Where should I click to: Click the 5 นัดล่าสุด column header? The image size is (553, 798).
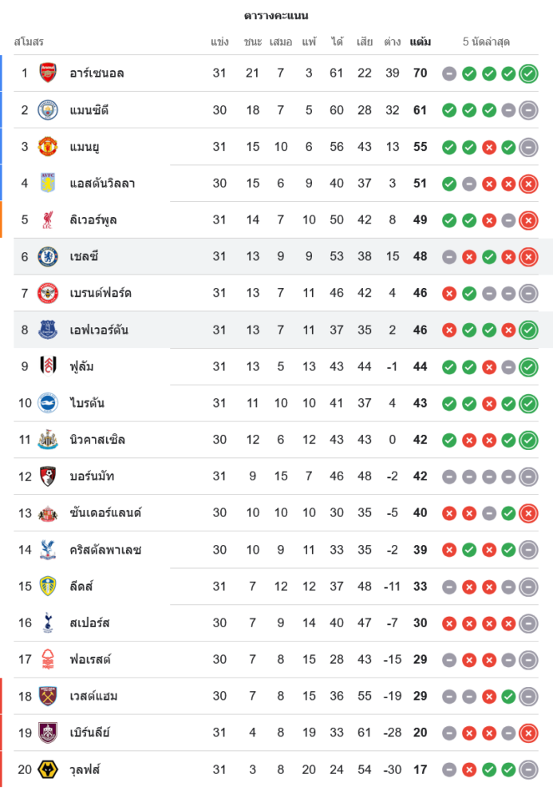486,41
